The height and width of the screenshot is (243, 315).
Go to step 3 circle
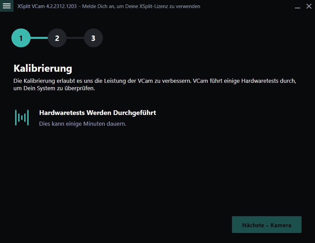pyautogui.click(x=93, y=38)
